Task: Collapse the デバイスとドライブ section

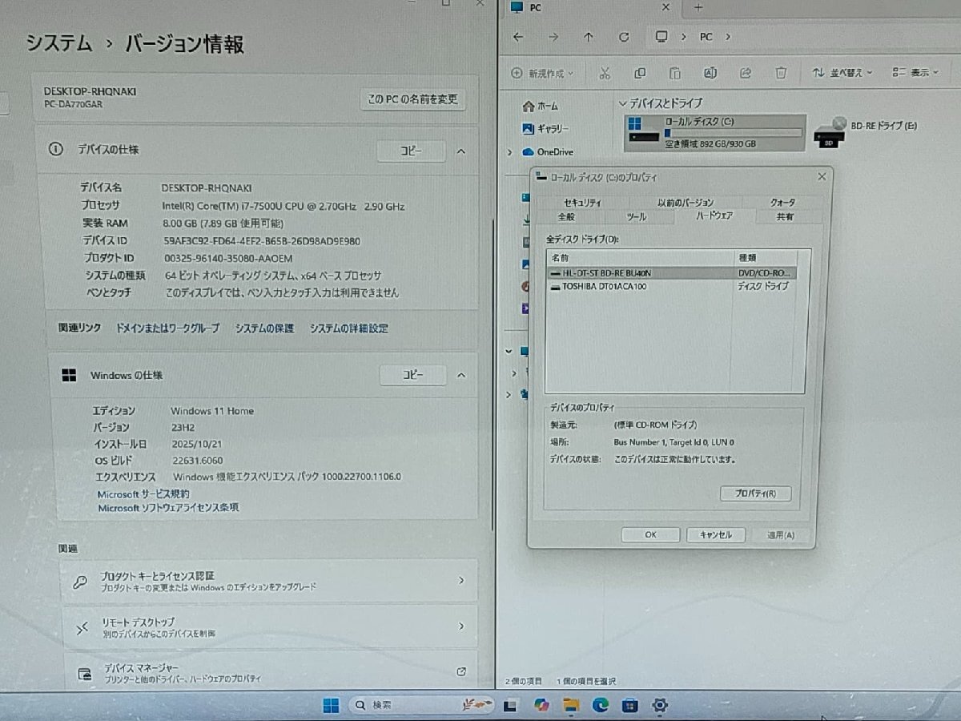Action: [x=622, y=103]
